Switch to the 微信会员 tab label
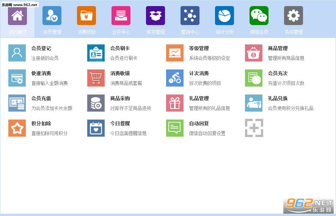 [259, 32]
